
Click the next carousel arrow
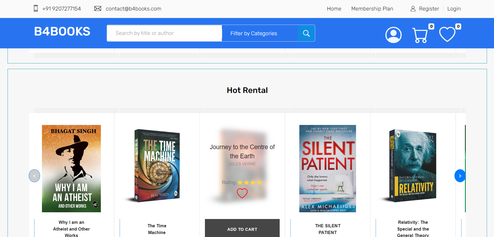pos(460,176)
